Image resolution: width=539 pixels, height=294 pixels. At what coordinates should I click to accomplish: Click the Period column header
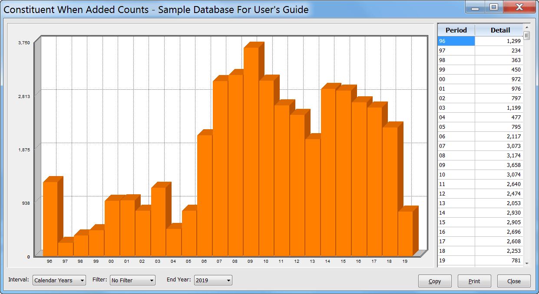pos(456,30)
